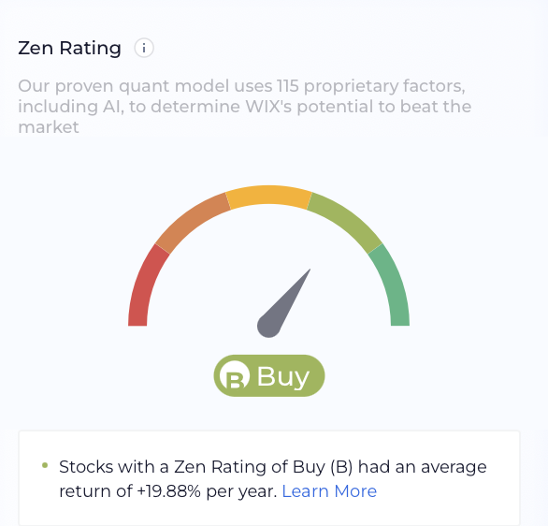548x526 pixels.
Task: Open the Learn More link
Action: (x=329, y=491)
